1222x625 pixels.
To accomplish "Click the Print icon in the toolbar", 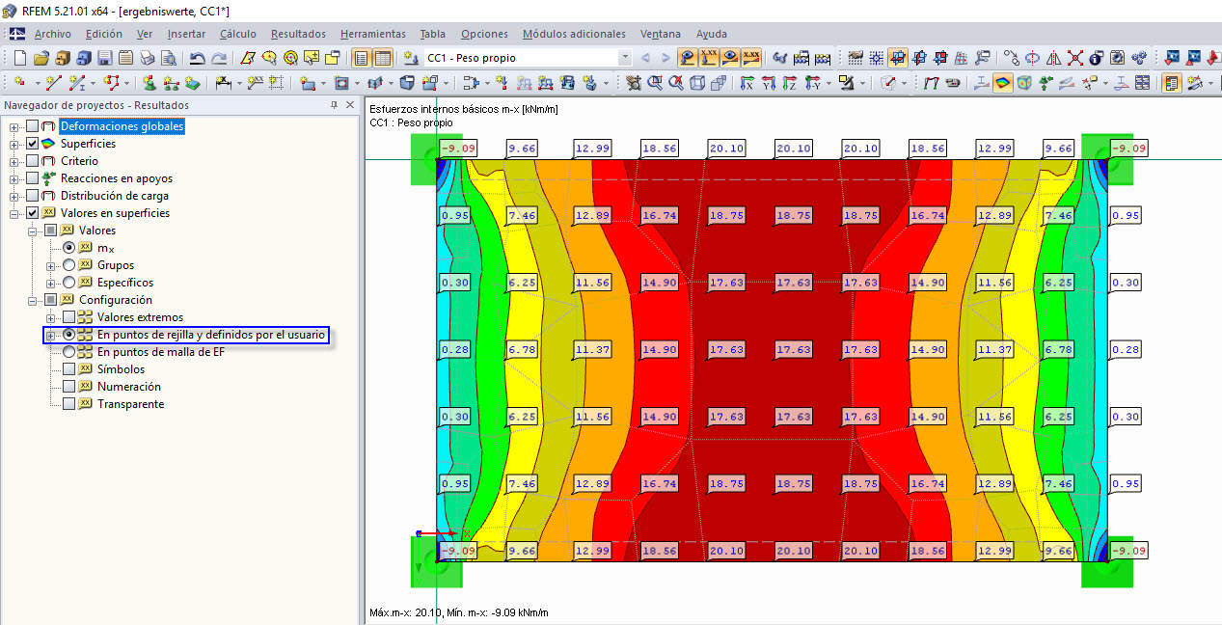I will tap(147, 58).
